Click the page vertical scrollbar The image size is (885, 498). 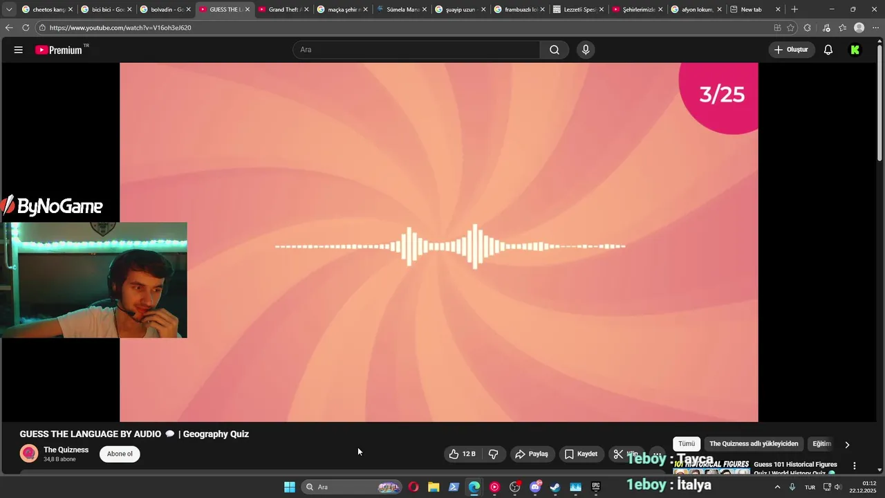pyautogui.click(x=880, y=104)
